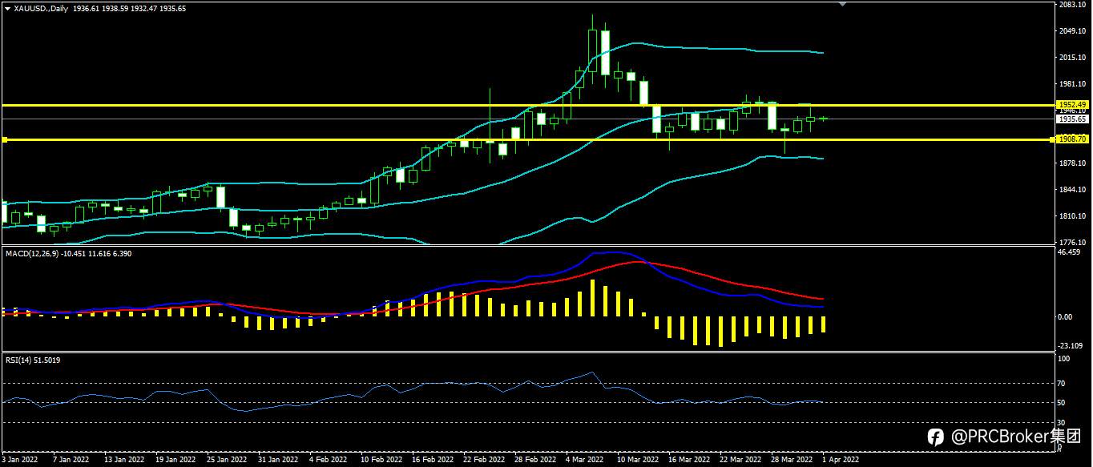Click the 31 Jan 2022 date label
This screenshot has width=1093, height=467.
277,461
